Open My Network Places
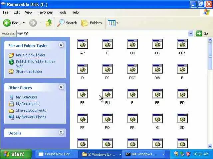 coord(31,117)
